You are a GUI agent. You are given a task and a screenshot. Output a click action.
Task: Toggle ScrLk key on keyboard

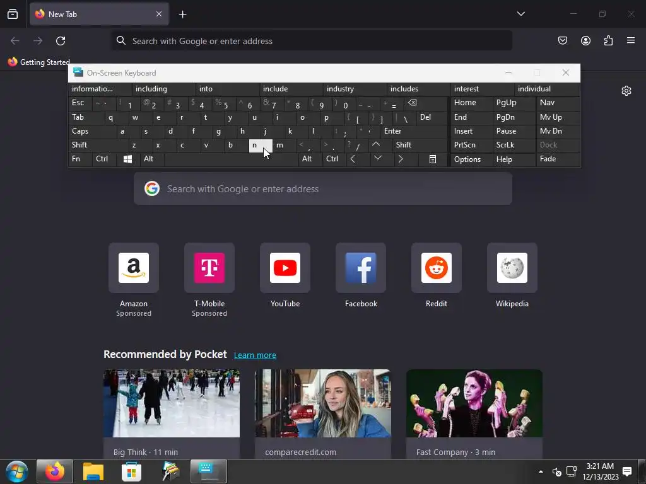[514, 145]
